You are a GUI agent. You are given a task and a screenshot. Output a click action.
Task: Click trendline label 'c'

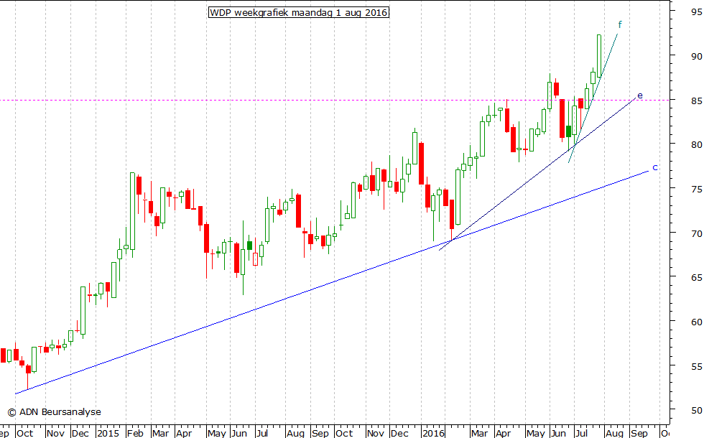(654, 167)
